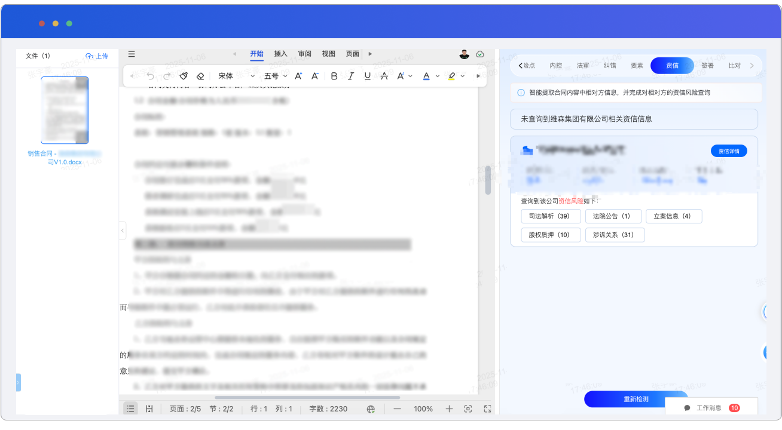Open the 比对 tab
The width and height of the screenshot is (782, 430).
pyautogui.click(x=735, y=66)
